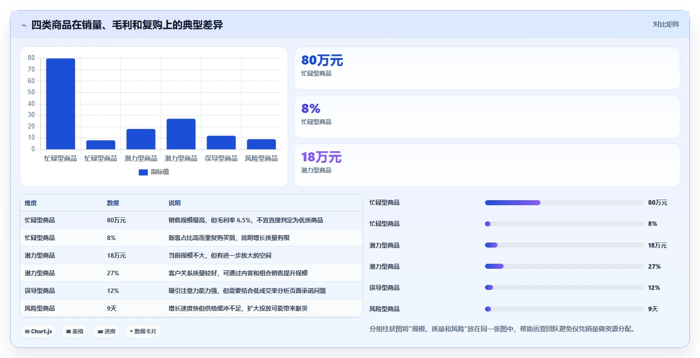Click x-axis label 误导型商品 under chart
The width and height of the screenshot is (700, 358).
(221, 158)
